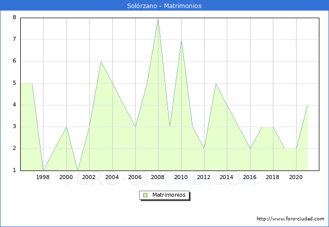
Task: Click the chart title Solórzano - Matrimonios
Action: coord(164,6)
